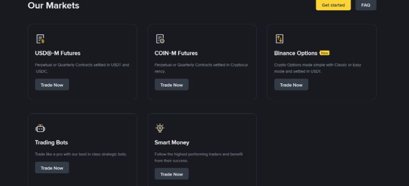
Task: Trade Now under Smart Money
Action: coord(172,174)
